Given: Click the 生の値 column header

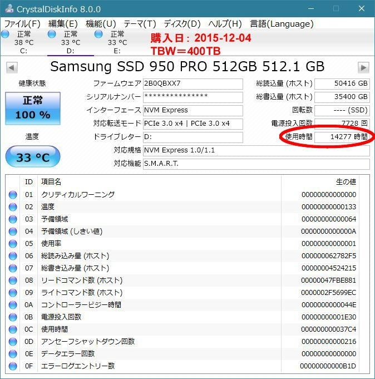Looking at the screenshot, I should (x=320, y=182).
